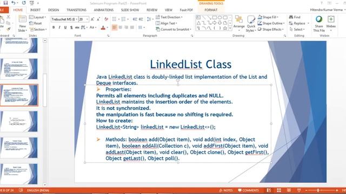Screen dimensions: 346x194
Task: Click Convert to SmartArt
Action: coord(174,29)
